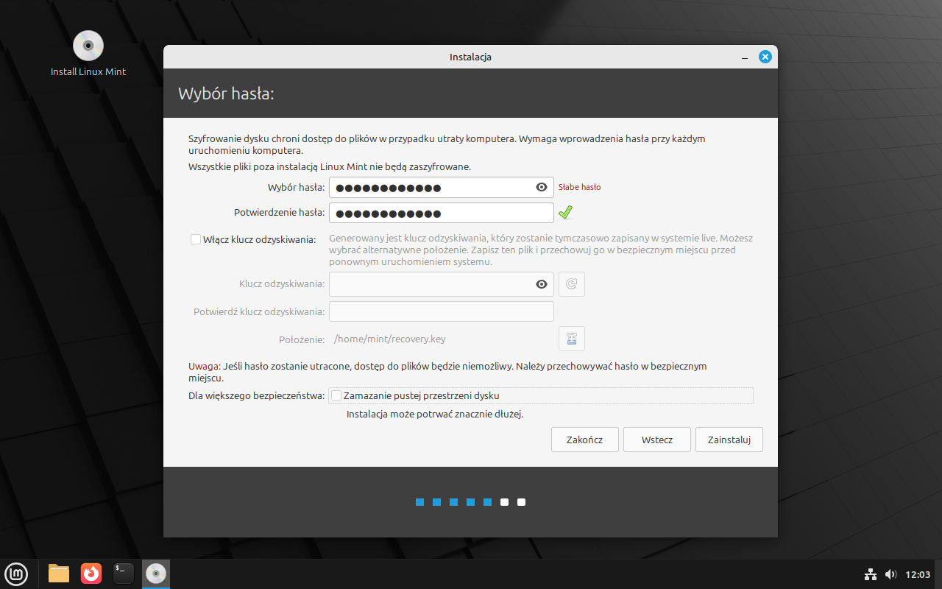Click the installer disc icon in the taskbar

pos(155,574)
